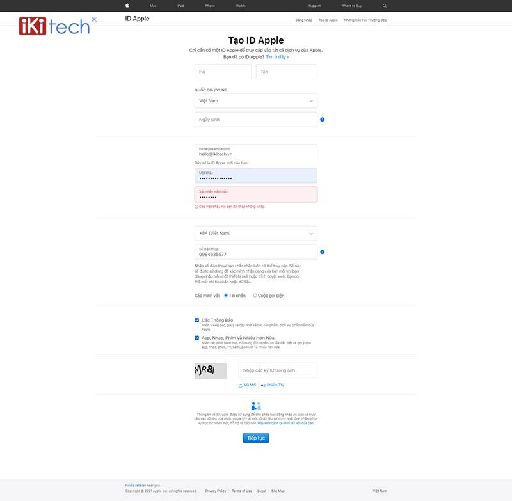Click the Apple logo in navigation bar
Screen dimensions: 512x501
[x=127, y=6]
